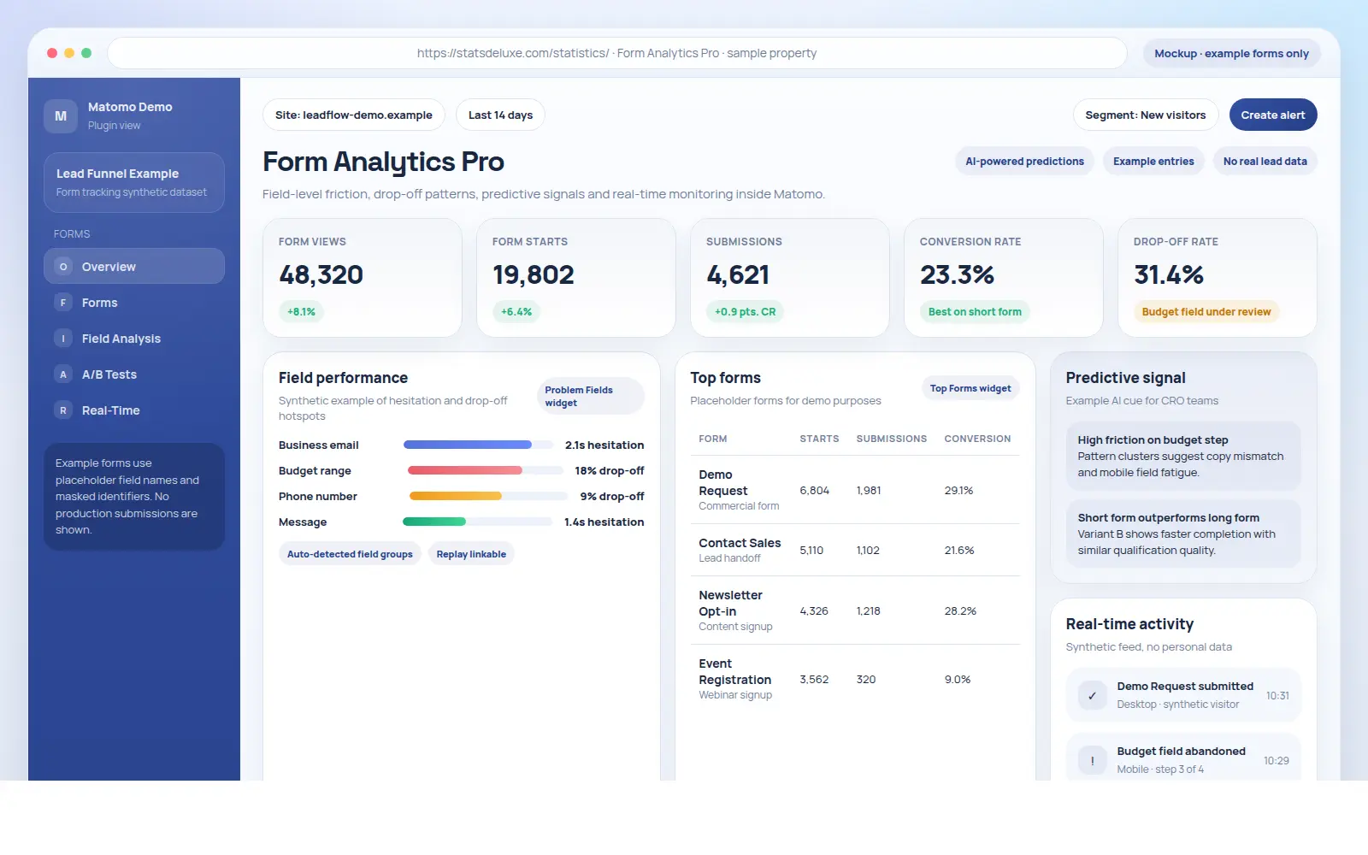
Task: Open A/B Tests from the sidebar
Action: (63, 374)
